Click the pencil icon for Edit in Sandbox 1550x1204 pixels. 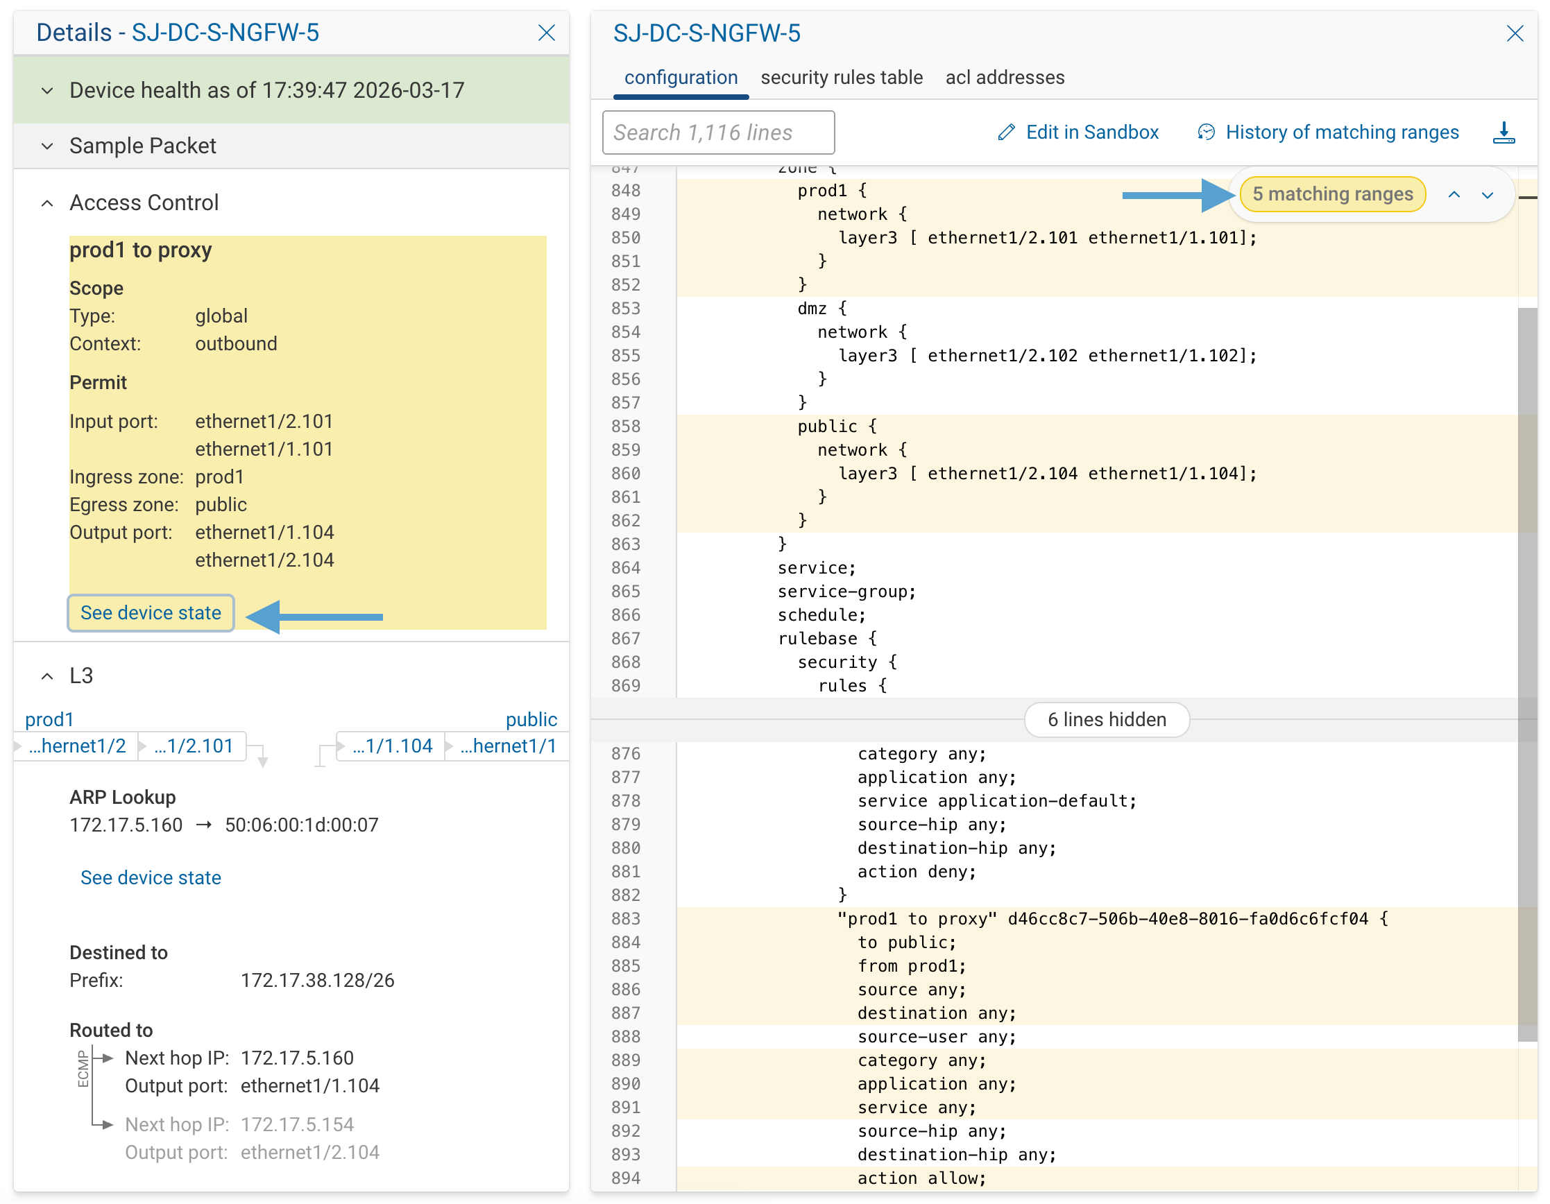point(1005,132)
